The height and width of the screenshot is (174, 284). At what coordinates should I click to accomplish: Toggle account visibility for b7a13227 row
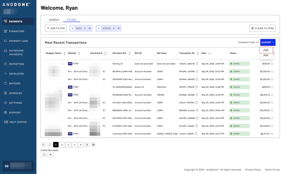tap(104, 126)
